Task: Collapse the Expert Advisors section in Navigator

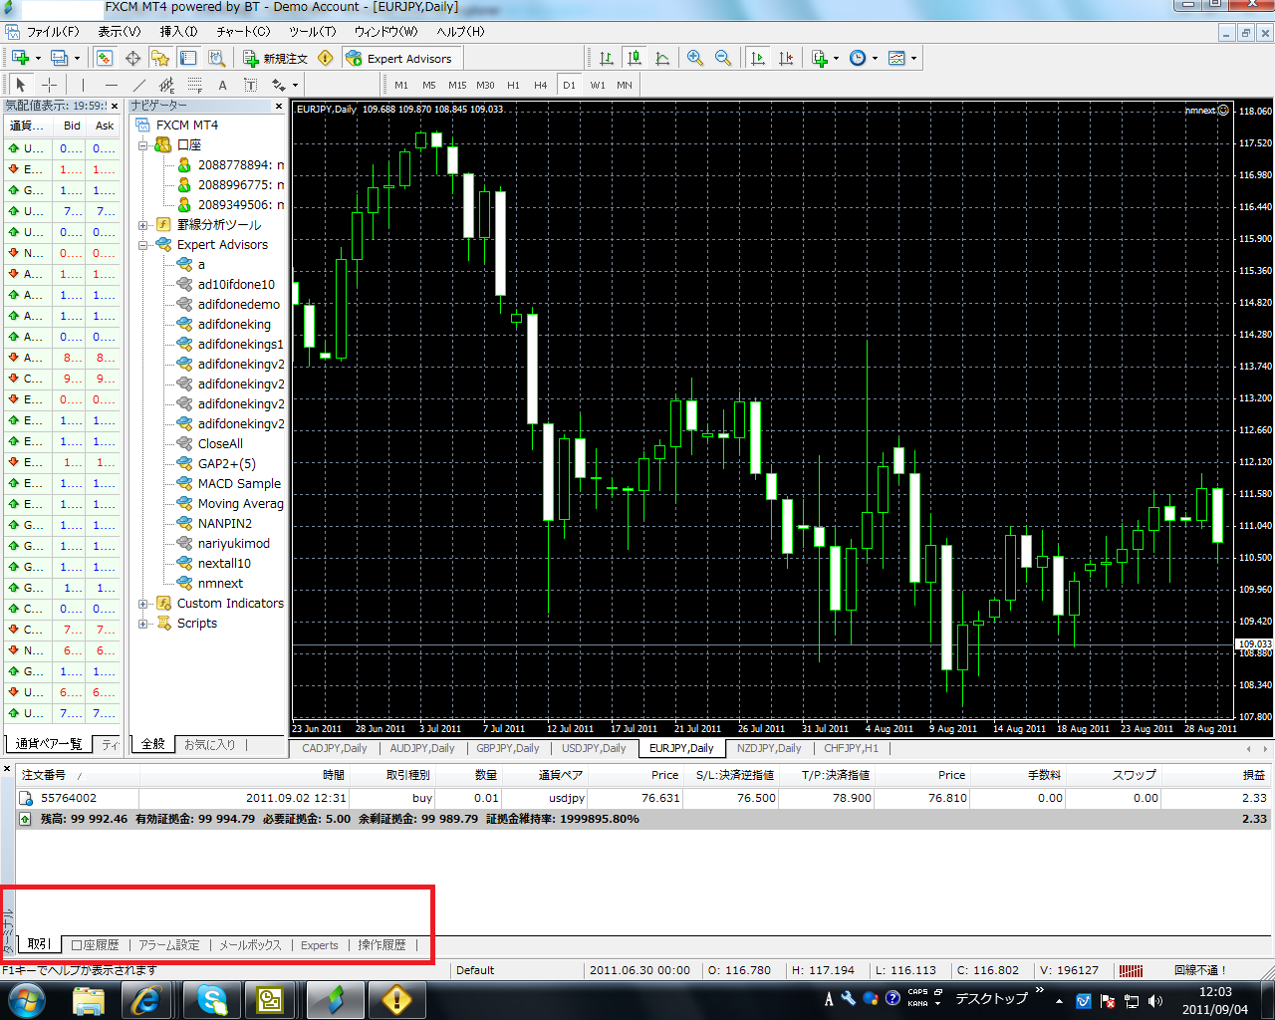Action: (x=143, y=244)
